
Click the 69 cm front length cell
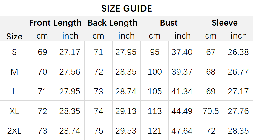[42, 52]
